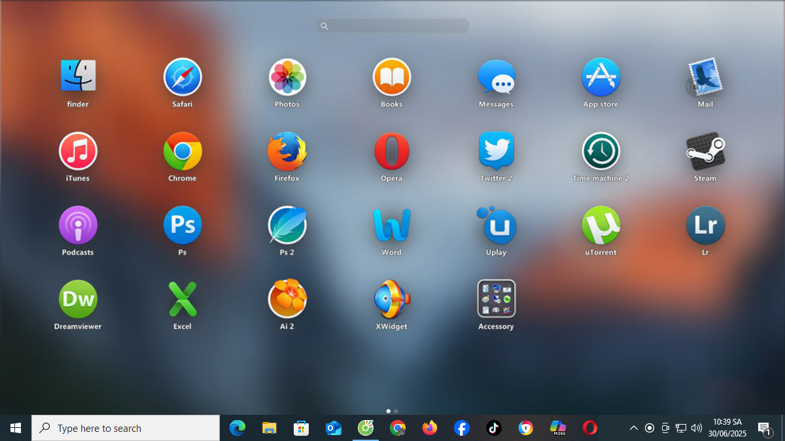Launch uTorrent
Viewport: 785px width, 441px height.
pyautogui.click(x=601, y=224)
